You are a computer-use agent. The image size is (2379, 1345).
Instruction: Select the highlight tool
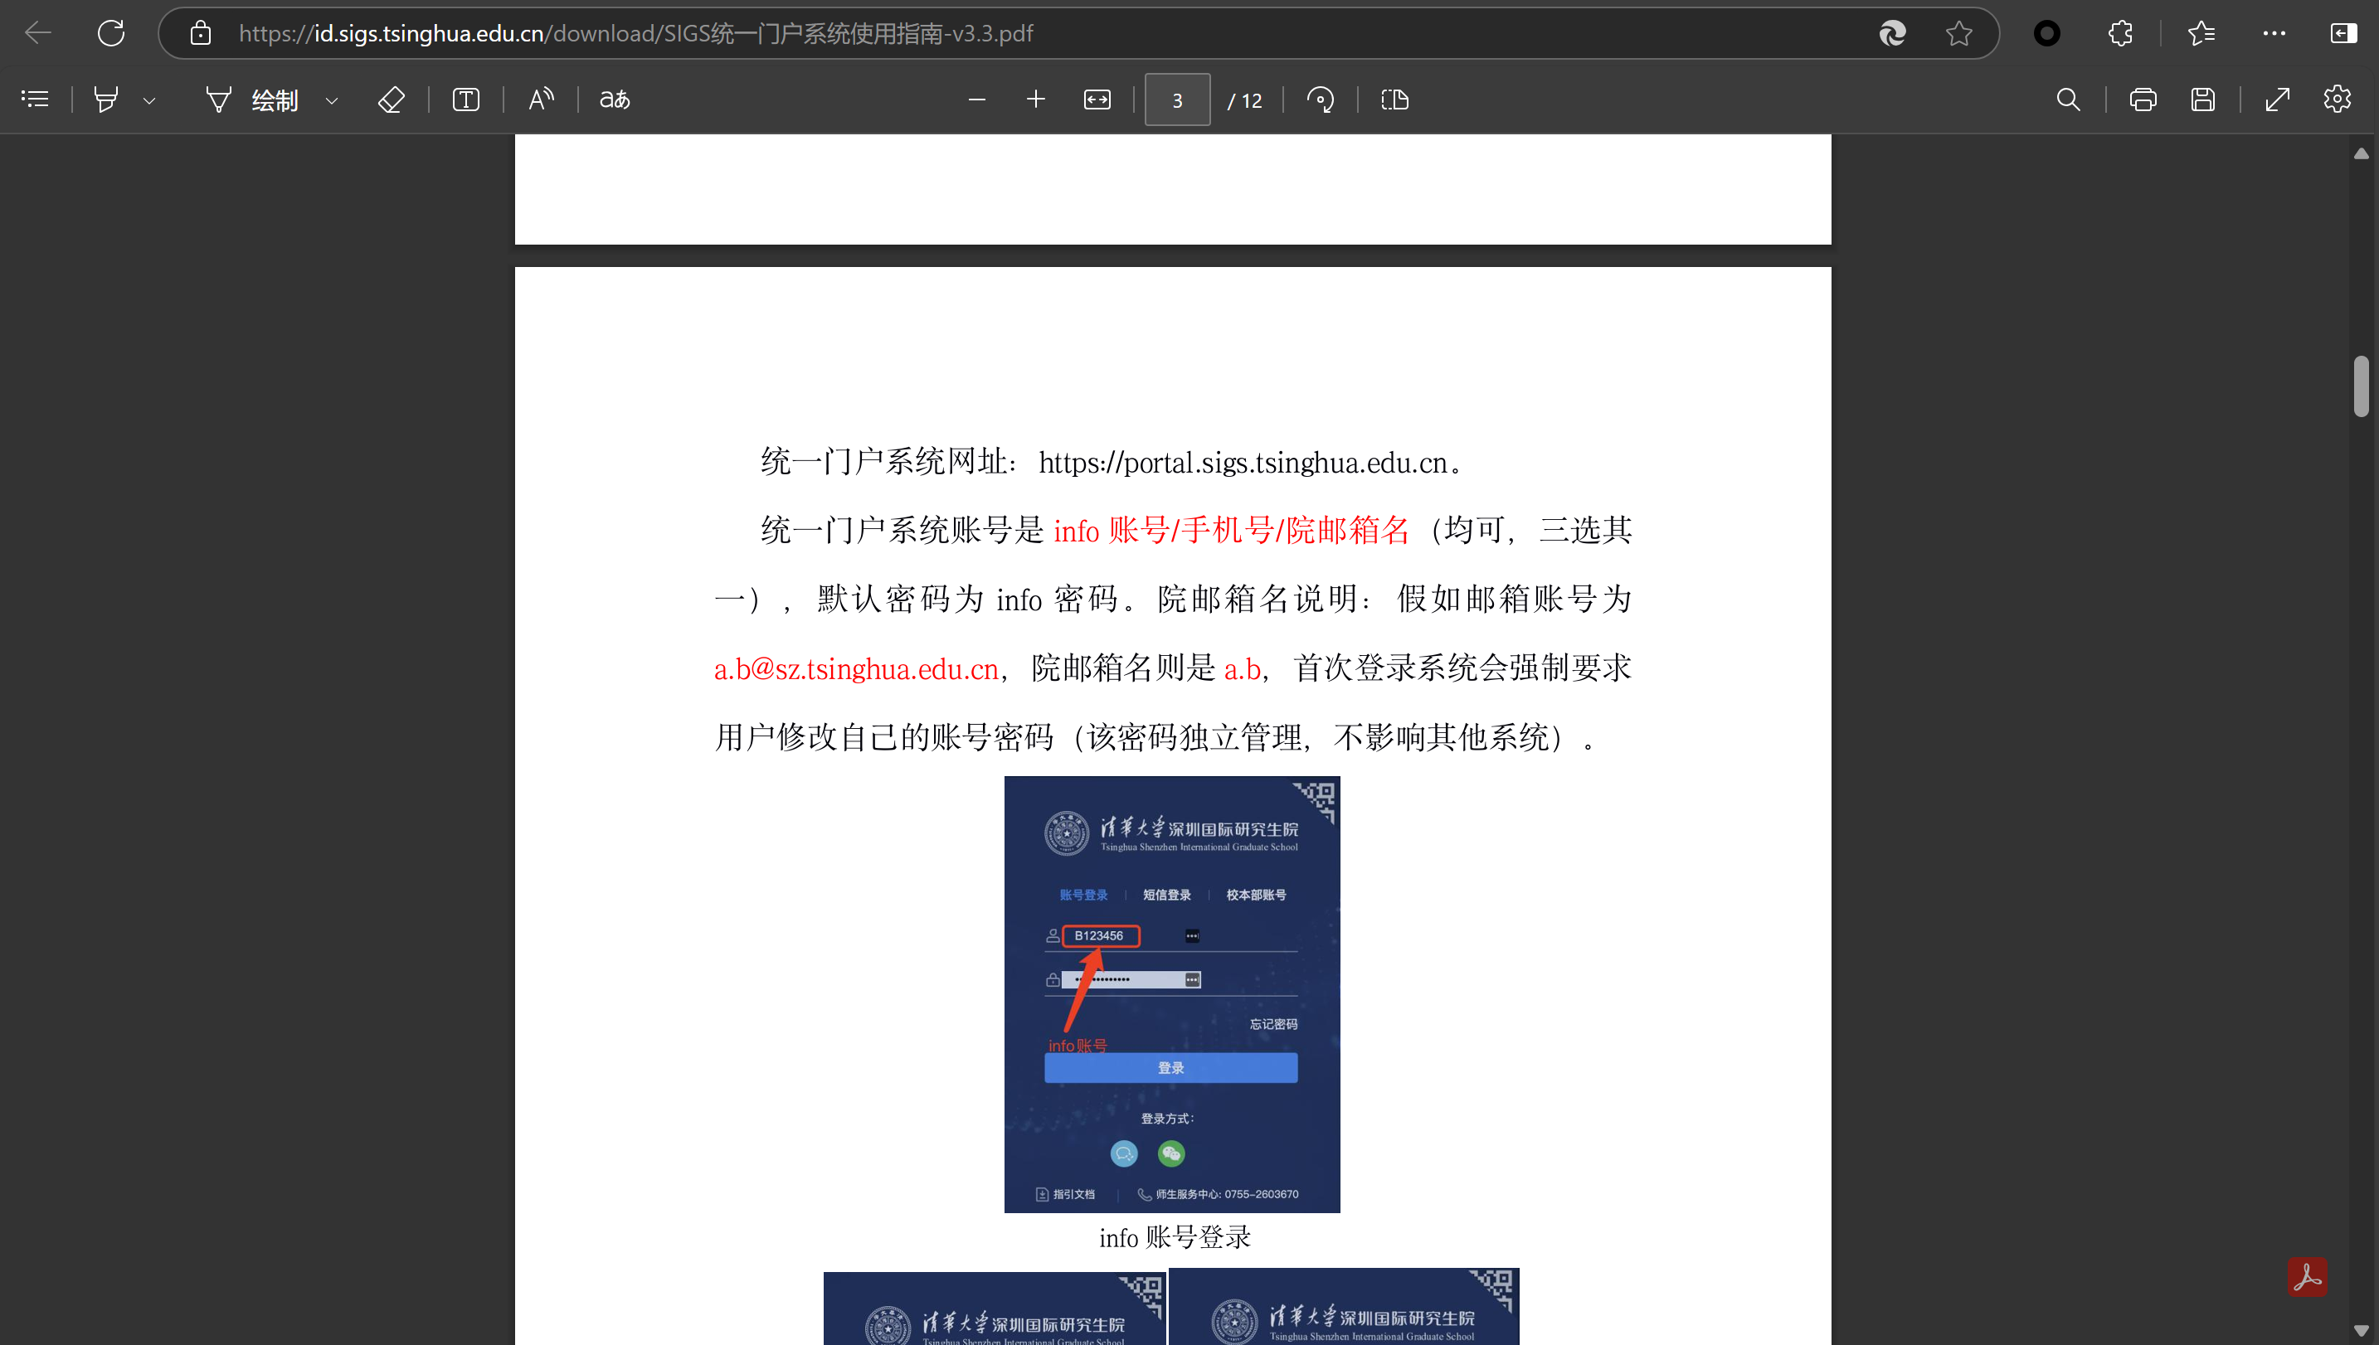point(106,99)
